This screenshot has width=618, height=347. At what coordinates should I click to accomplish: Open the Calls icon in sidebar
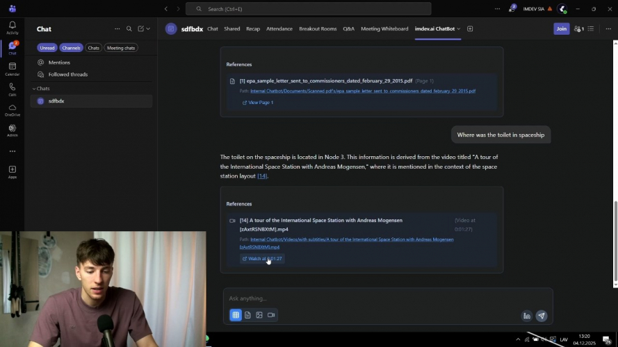pos(13,90)
